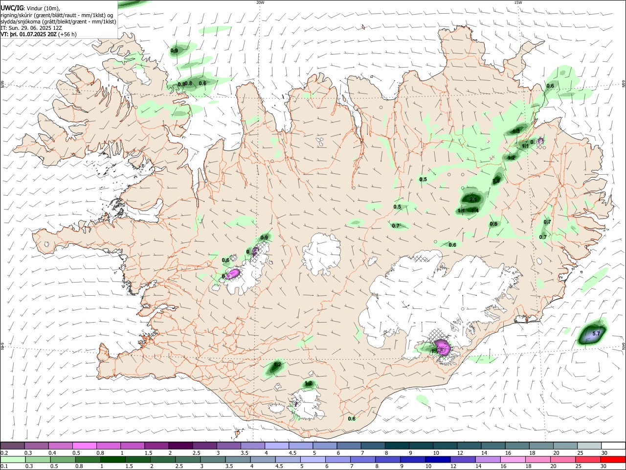Select the crimson swatch right of lower-row 25
626x470 pixels.
point(589,459)
